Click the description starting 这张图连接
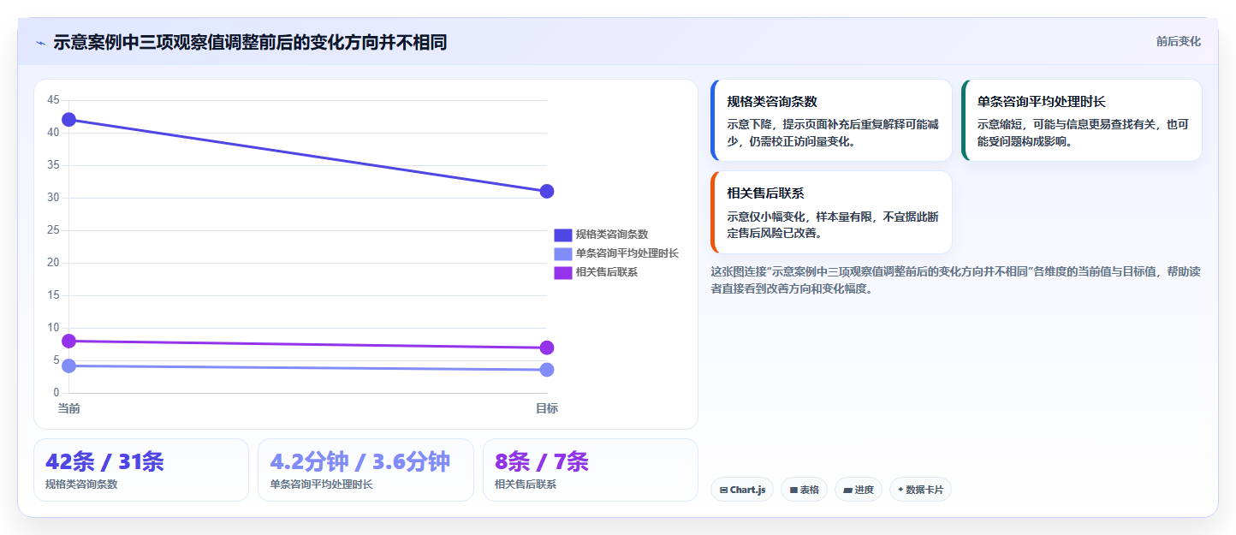Screen dimensions: 1236x535 [x=955, y=280]
